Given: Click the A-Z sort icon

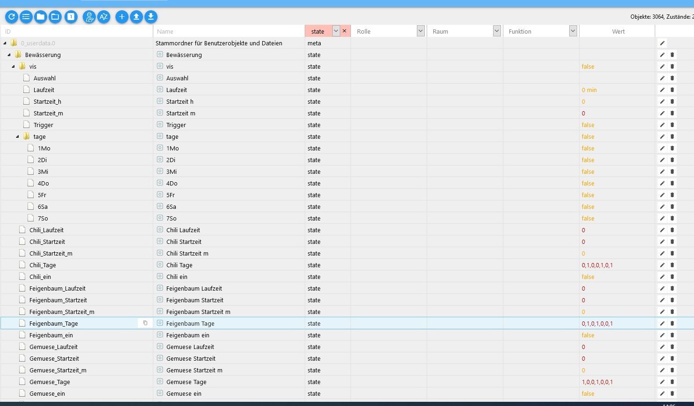Looking at the screenshot, I should pos(104,17).
